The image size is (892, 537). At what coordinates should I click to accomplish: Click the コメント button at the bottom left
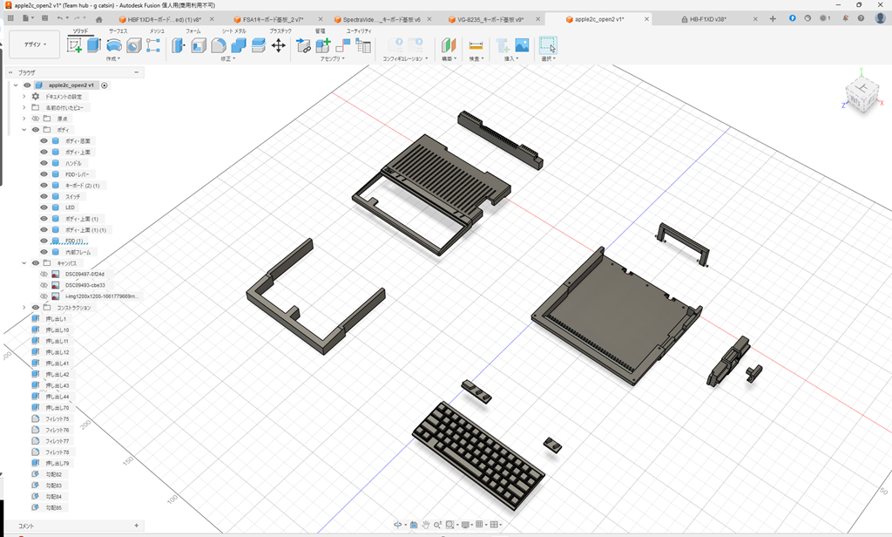pos(24,526)
